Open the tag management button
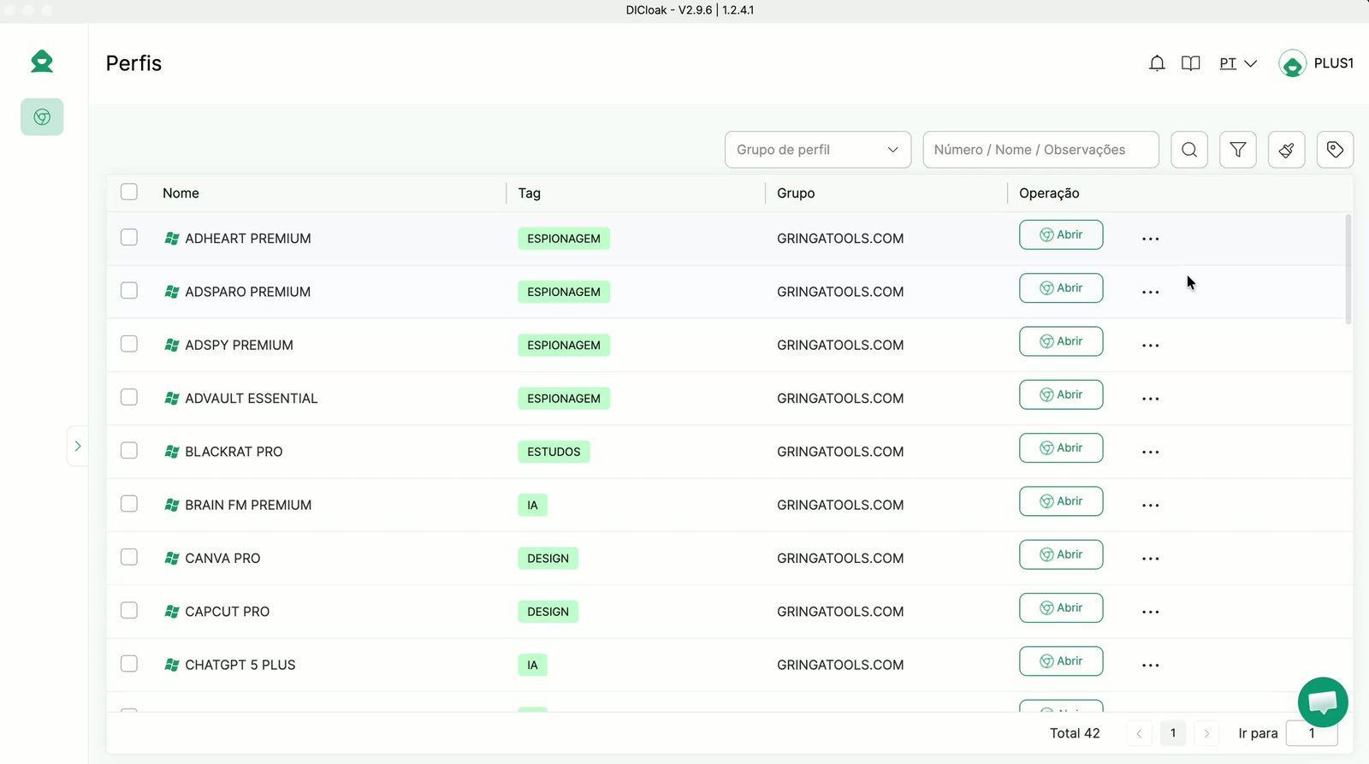1369x764 pixels. point(1335,150)
